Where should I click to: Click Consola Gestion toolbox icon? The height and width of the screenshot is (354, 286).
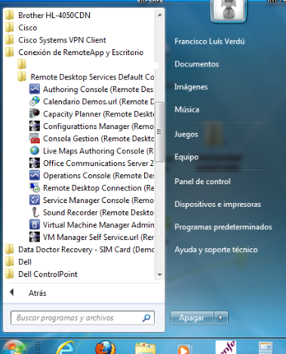35,138
